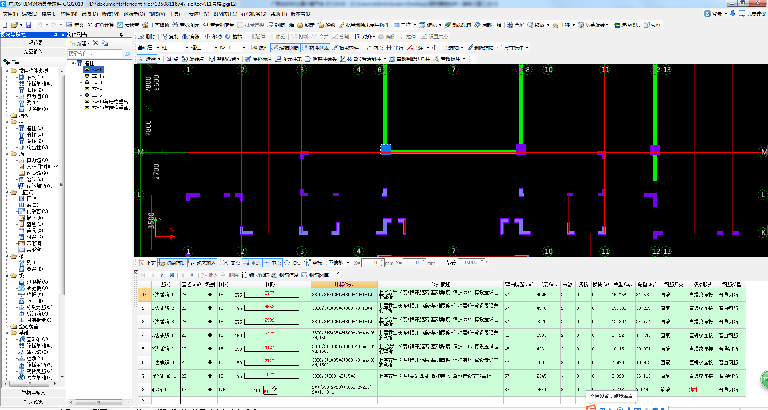Activate the 动态观察 dynamic orbit tool
Screen dimensions: 768x410
(458, 25)
